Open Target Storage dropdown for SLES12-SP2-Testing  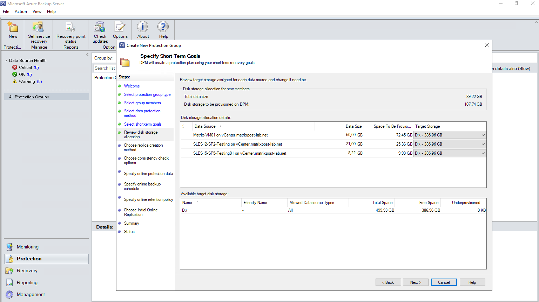483,144
